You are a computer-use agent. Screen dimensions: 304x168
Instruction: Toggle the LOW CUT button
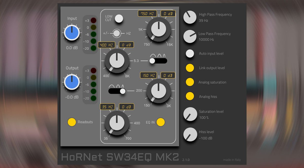pyautogui.click(x=119, y=19)
